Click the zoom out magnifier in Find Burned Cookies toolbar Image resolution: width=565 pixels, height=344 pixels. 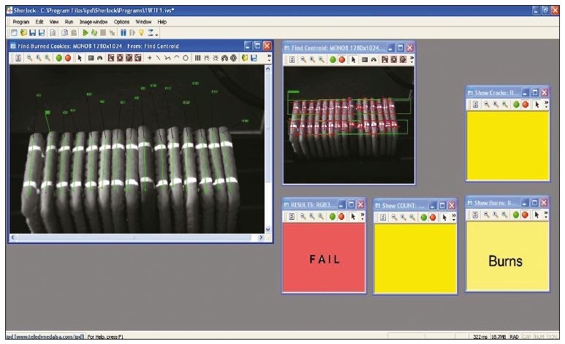(29, 58)
